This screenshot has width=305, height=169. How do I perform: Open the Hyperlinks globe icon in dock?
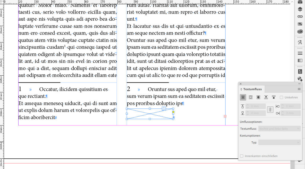(300, 79)
